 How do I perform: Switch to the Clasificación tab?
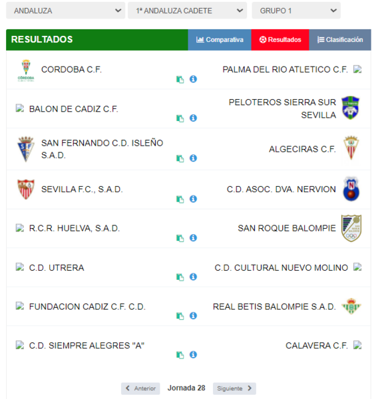click(x=340, y=40)
